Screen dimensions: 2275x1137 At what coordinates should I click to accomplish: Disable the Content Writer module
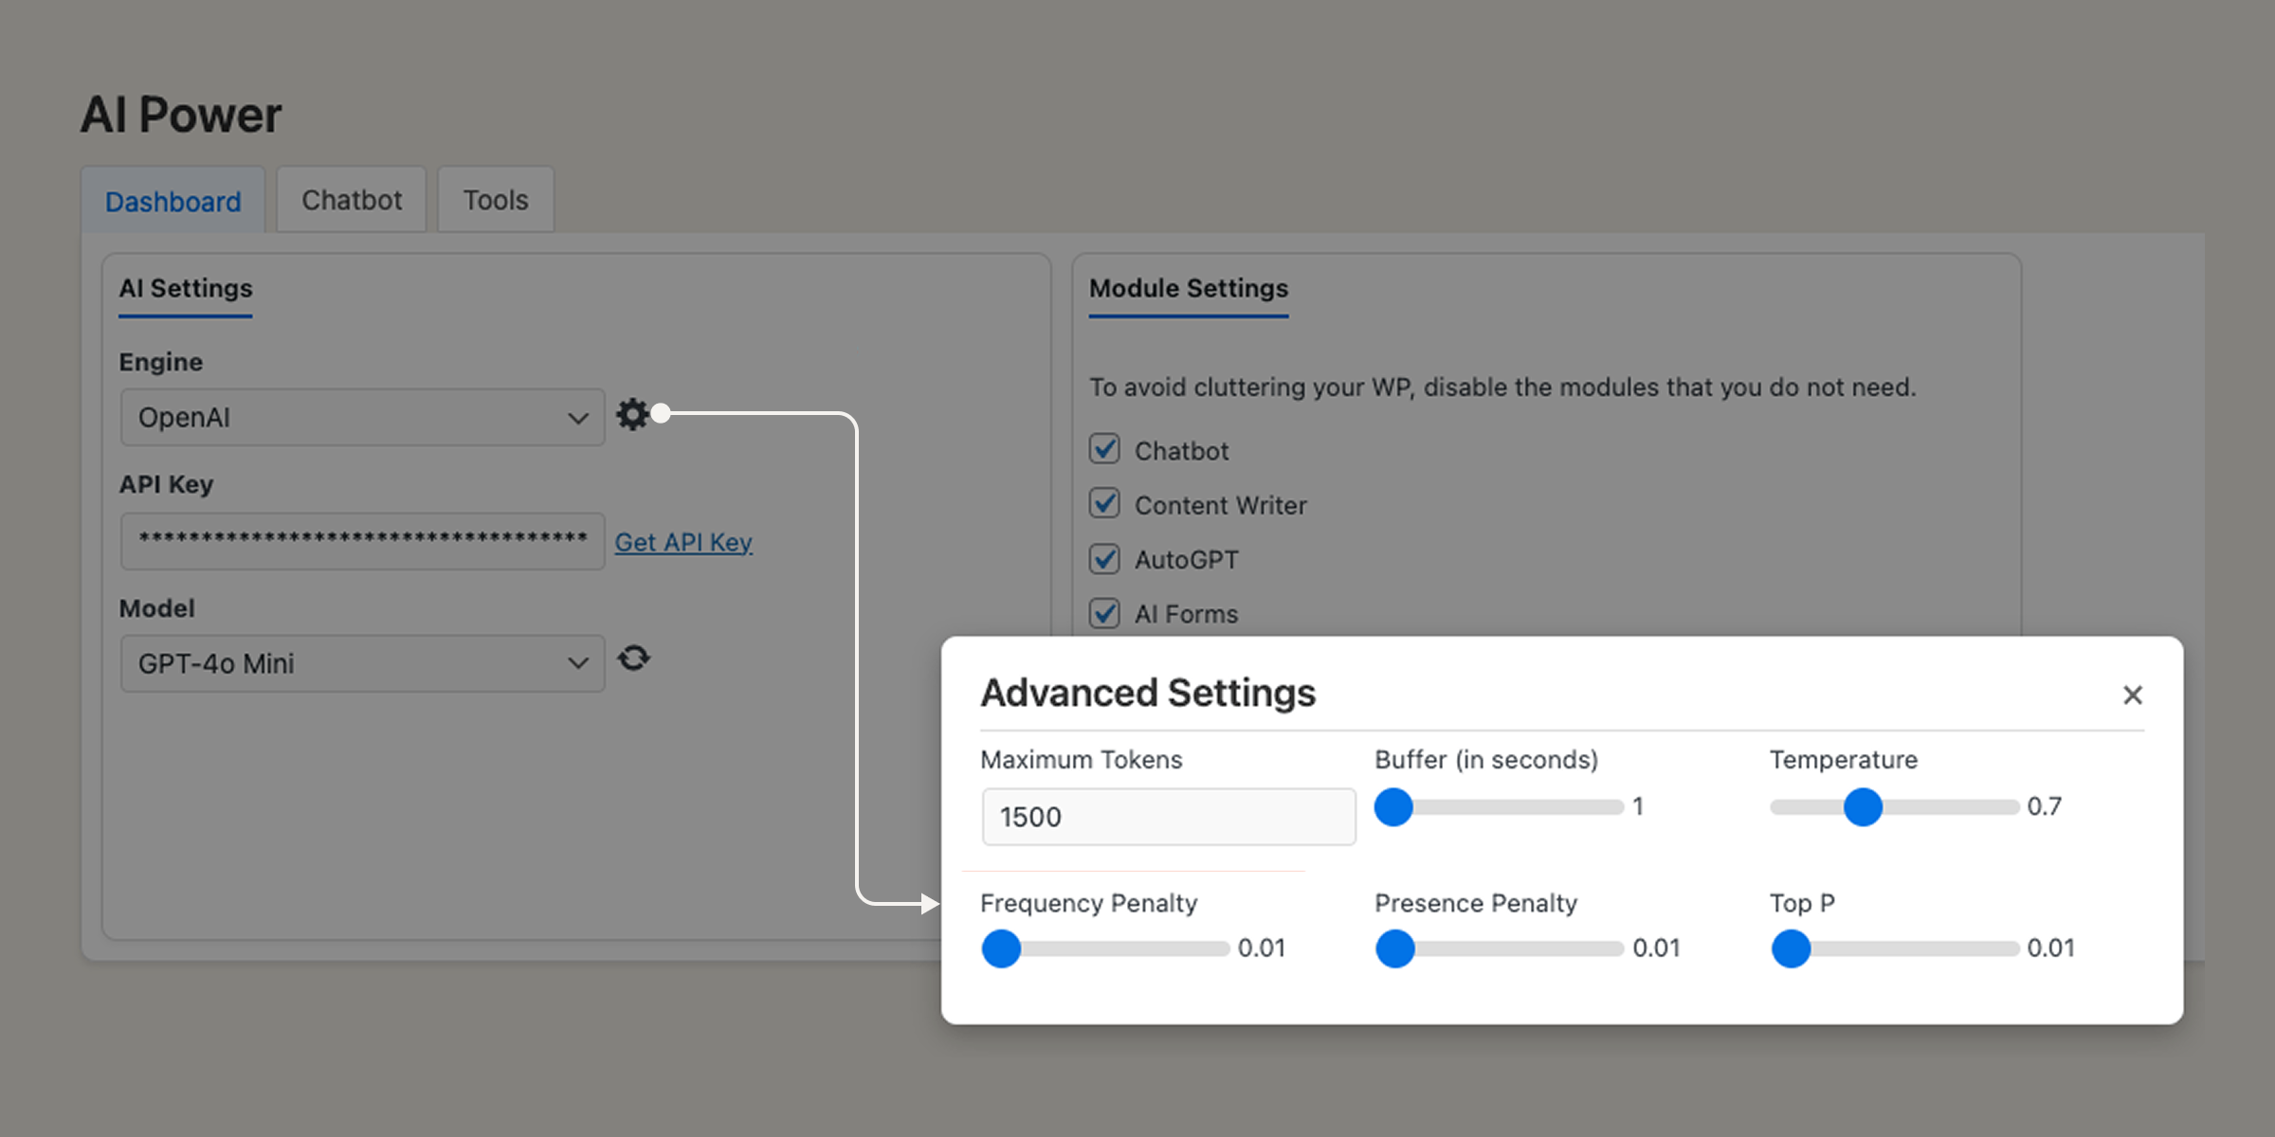pyautogui.click(x=1103, y=503)
